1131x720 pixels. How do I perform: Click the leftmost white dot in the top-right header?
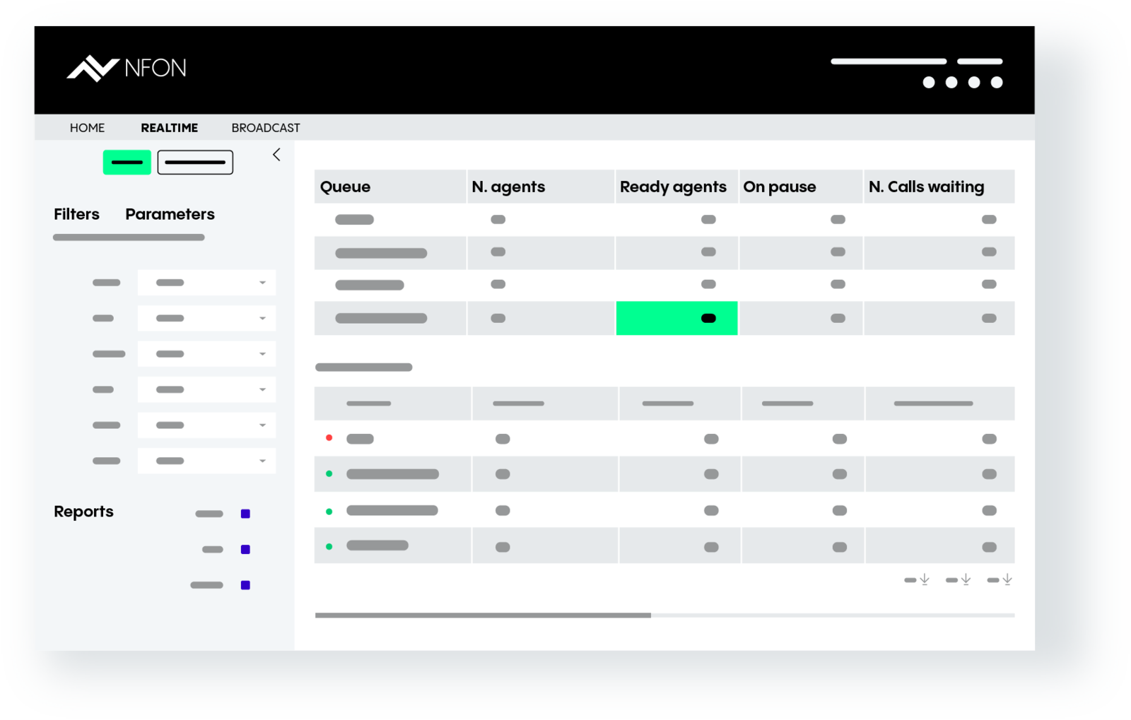click(x=928, y=82)
